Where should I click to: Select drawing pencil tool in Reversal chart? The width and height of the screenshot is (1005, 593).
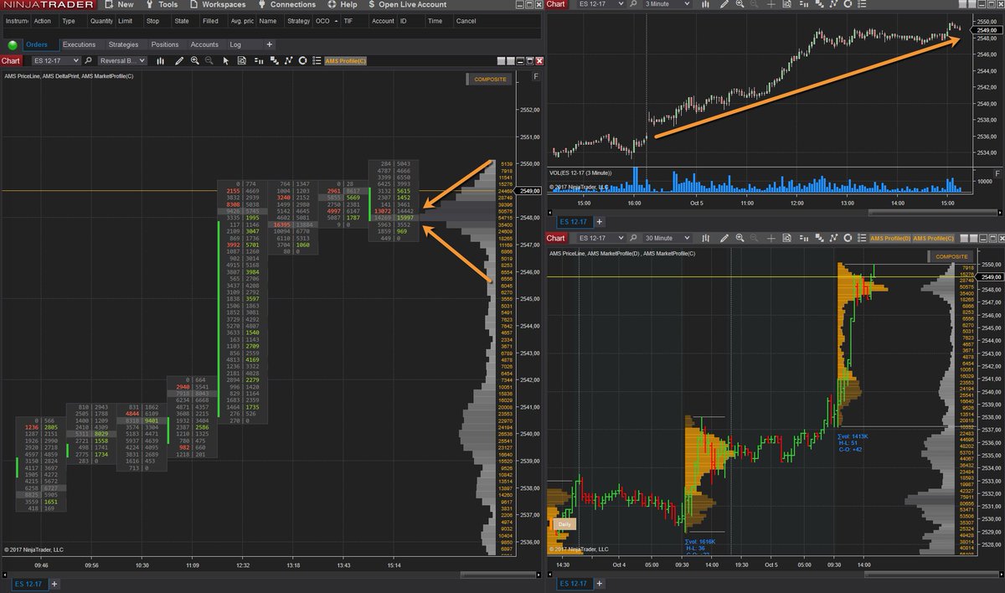179,60
